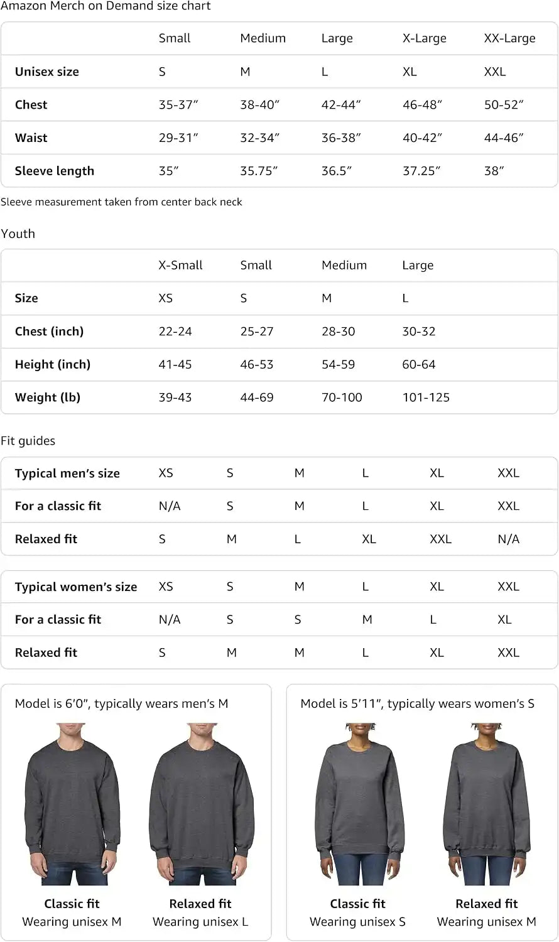Click the sleeve measurement note text

[x=121, y=202]
